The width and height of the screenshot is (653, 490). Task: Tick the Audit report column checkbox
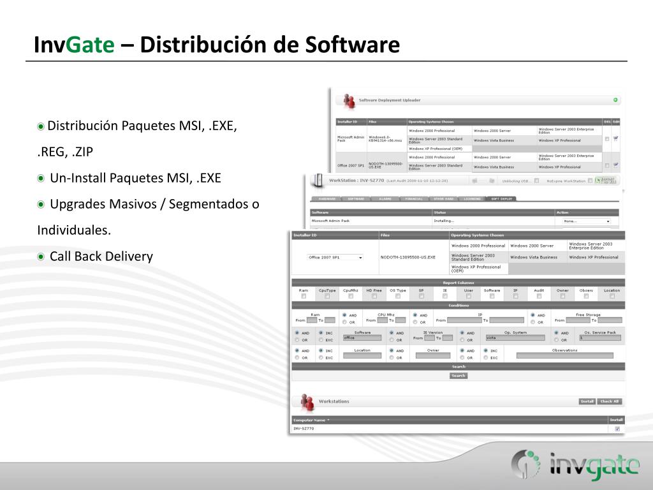point(539,296)
